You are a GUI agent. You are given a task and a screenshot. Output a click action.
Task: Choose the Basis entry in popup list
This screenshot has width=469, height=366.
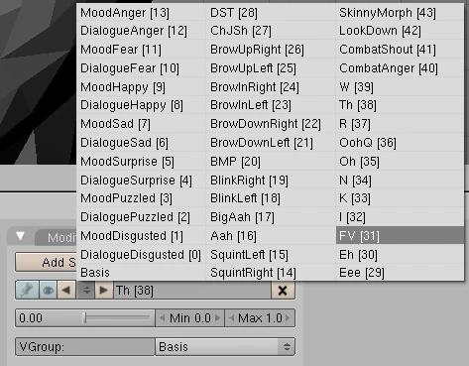(x=141, y=273)
